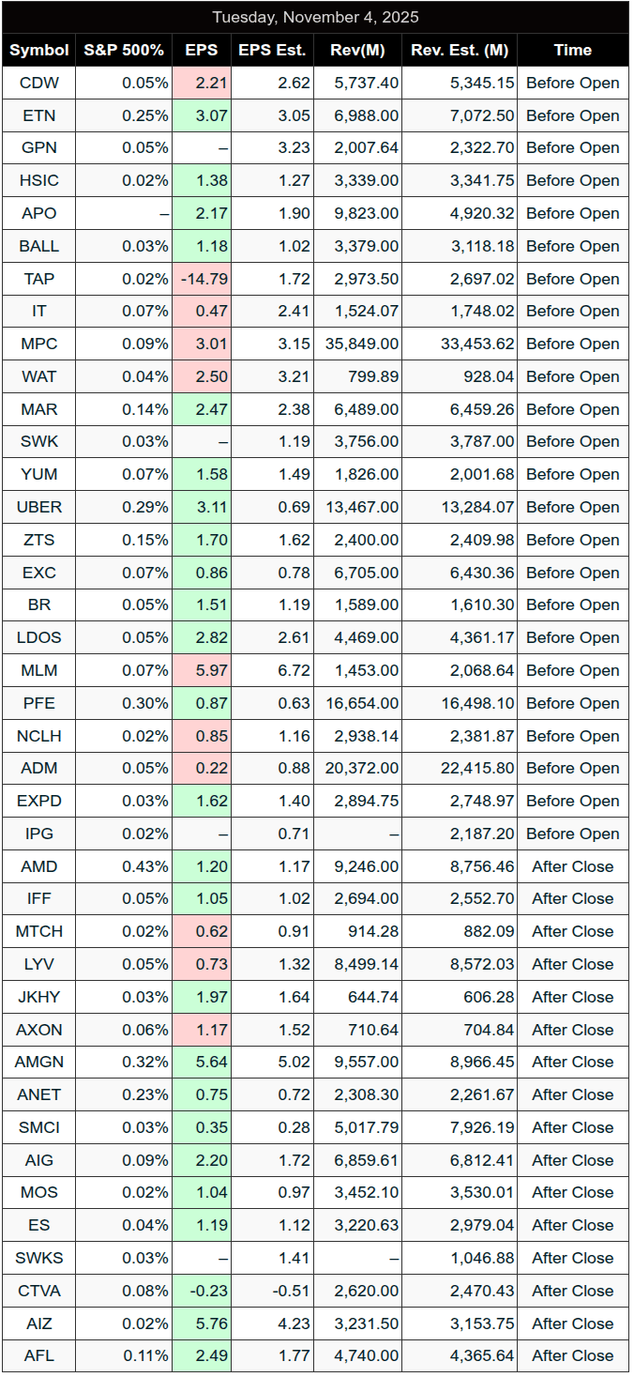This screenshot has width=634, height=1377.
Task: Click the EPS Est. column header
Action: pos(273,50)
